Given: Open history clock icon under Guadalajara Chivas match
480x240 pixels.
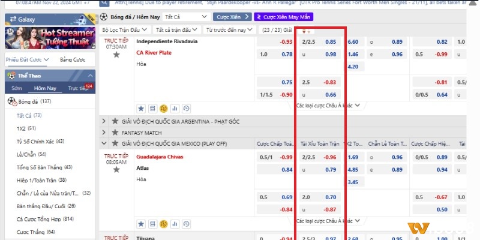Looking at the screenshot, I should point(186,224).
